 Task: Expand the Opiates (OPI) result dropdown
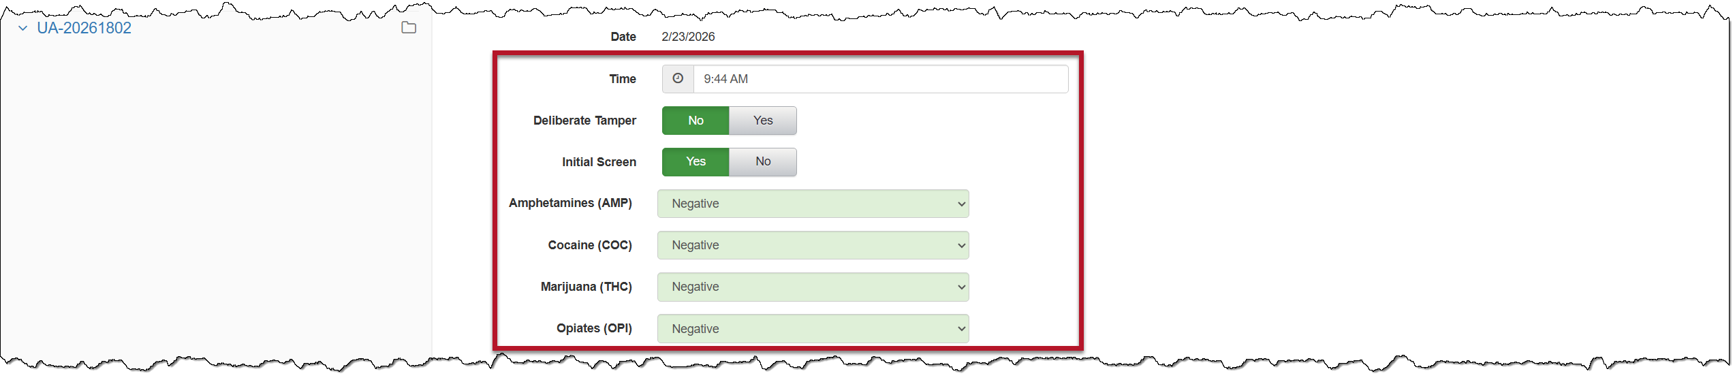(813, 329)
